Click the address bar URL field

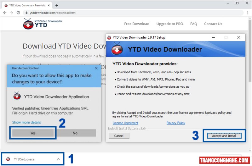[x=133, y=13]
